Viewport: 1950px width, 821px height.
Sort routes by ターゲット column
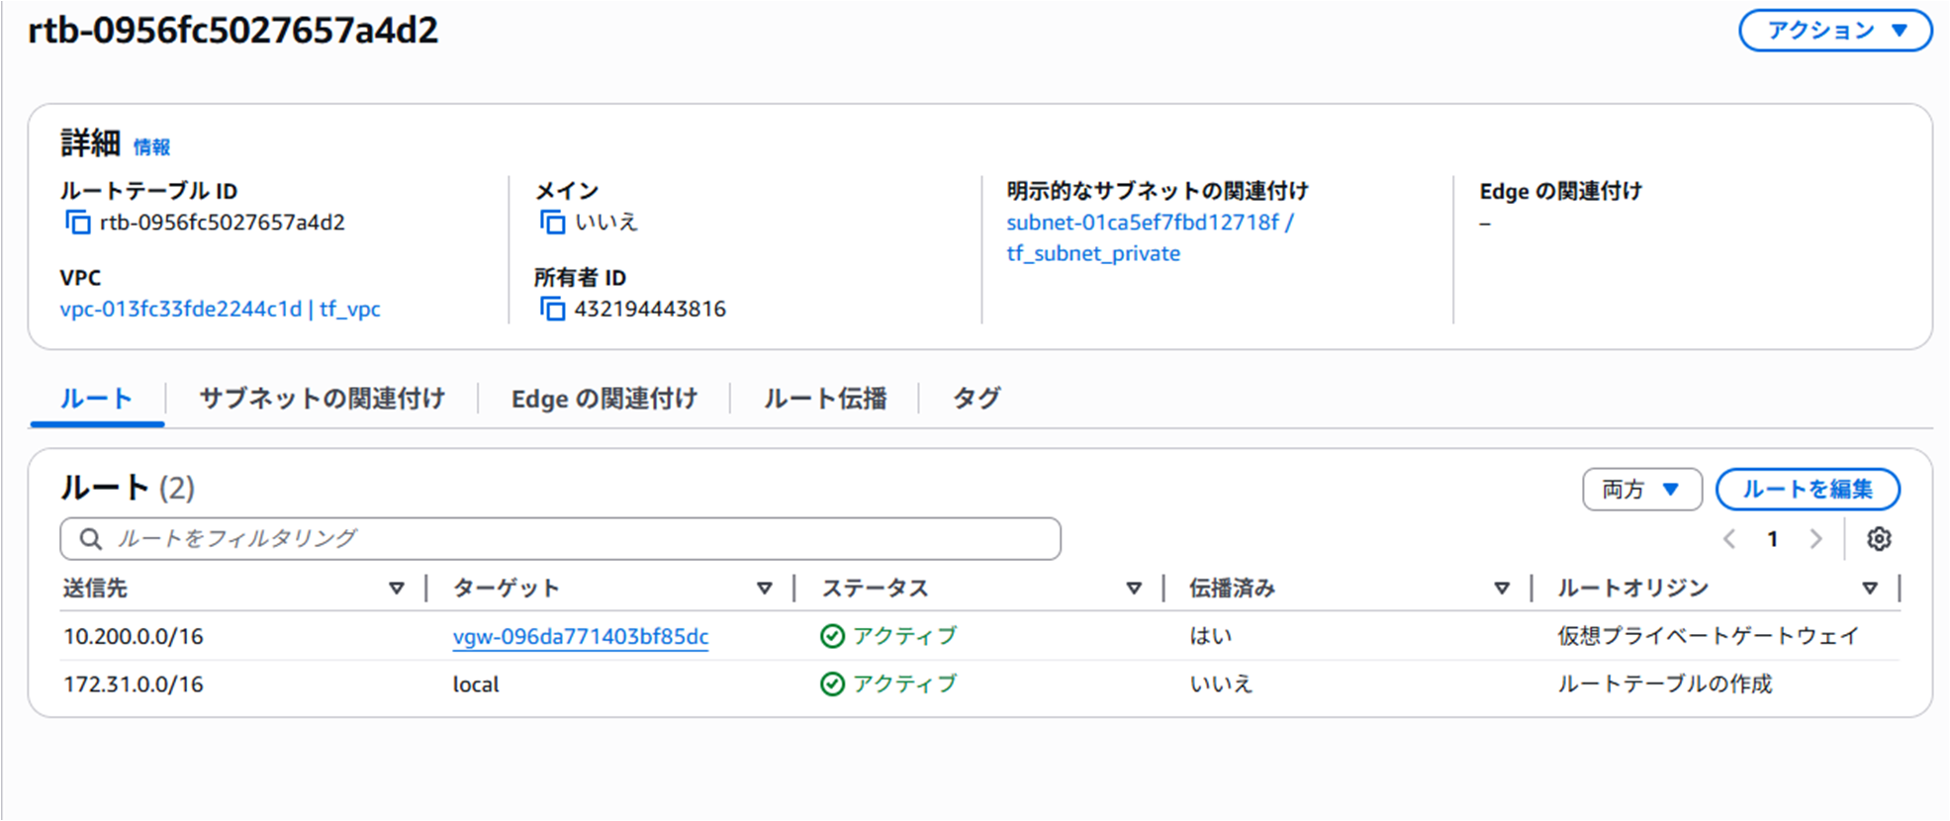point(764,589)
